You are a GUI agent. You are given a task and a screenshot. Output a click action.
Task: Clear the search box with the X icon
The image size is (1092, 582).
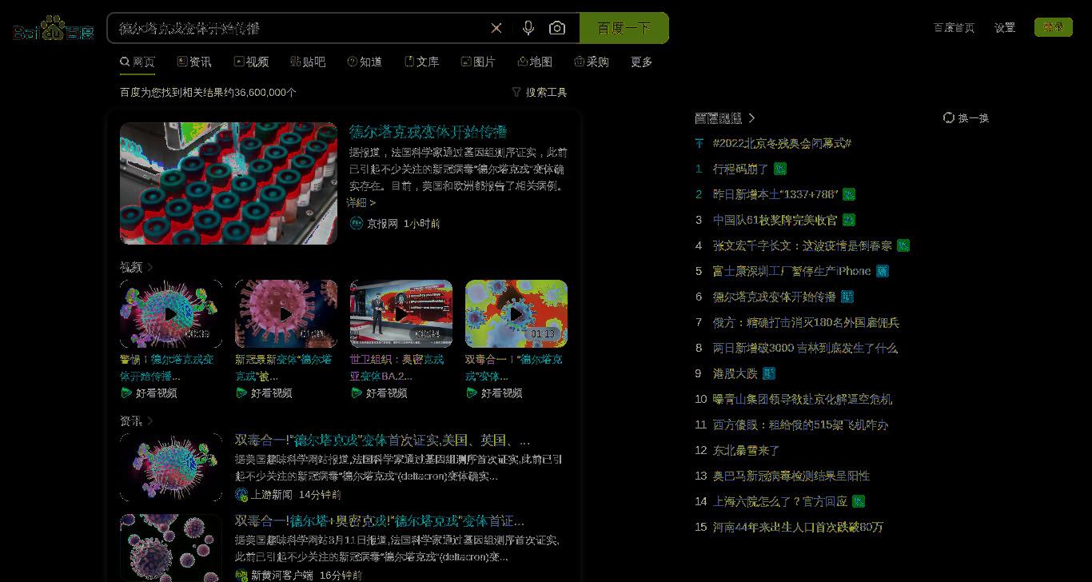pos(496,28)
